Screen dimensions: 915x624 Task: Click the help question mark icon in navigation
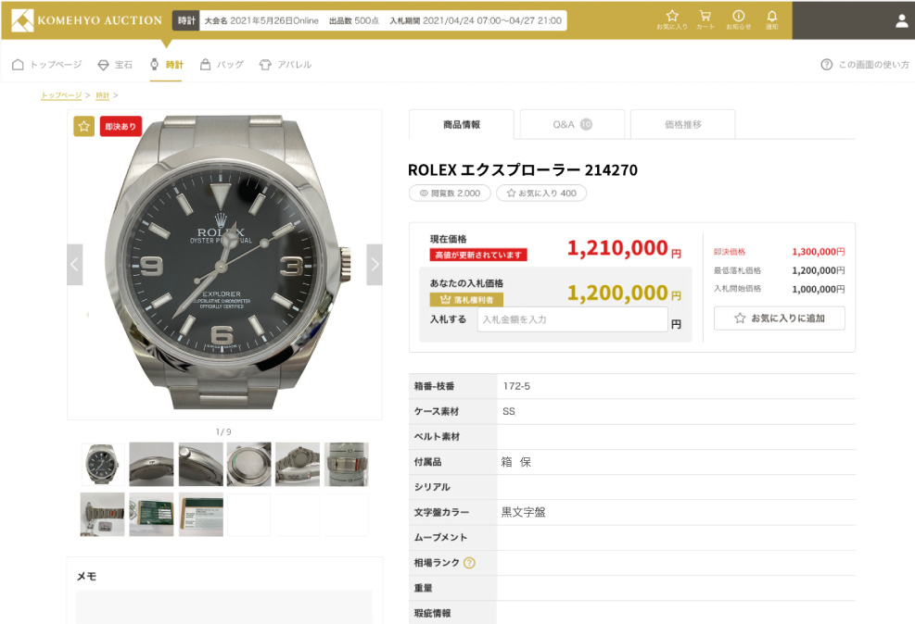click(x=826, y=65)
